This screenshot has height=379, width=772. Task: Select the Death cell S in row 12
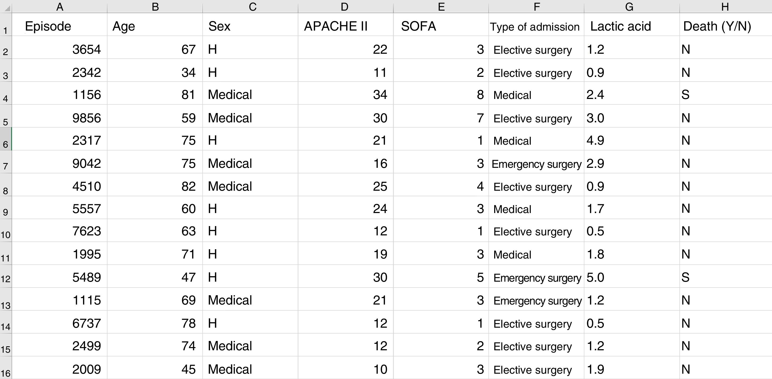(725, 277)
